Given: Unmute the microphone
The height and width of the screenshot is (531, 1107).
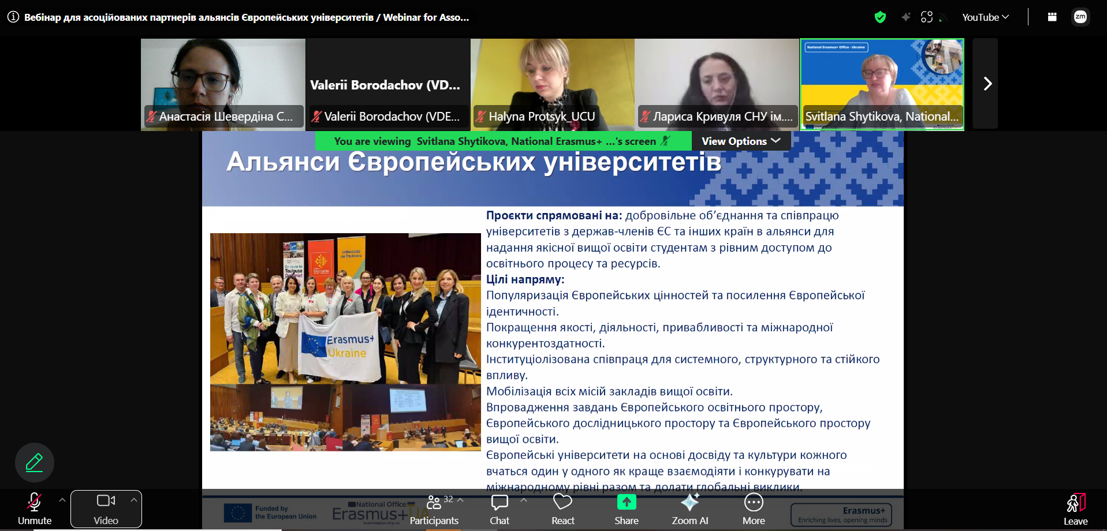Looking at the screenshot, I should pyautogui.click(x=35, y=508).
